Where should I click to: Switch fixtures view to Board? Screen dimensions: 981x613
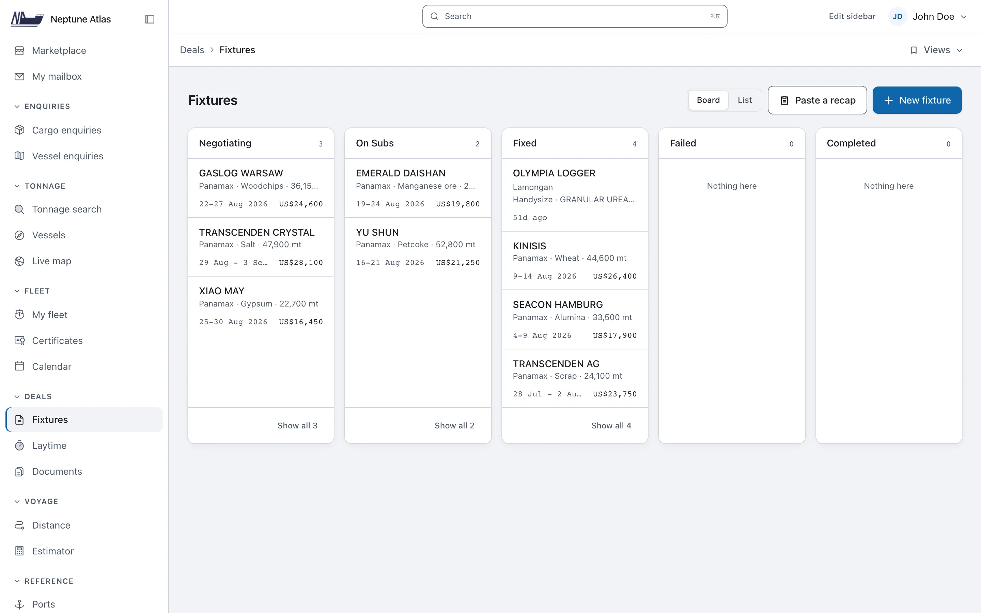click(708, 100)
